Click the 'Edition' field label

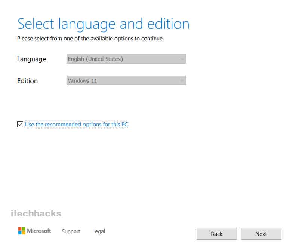click(27, 81)
